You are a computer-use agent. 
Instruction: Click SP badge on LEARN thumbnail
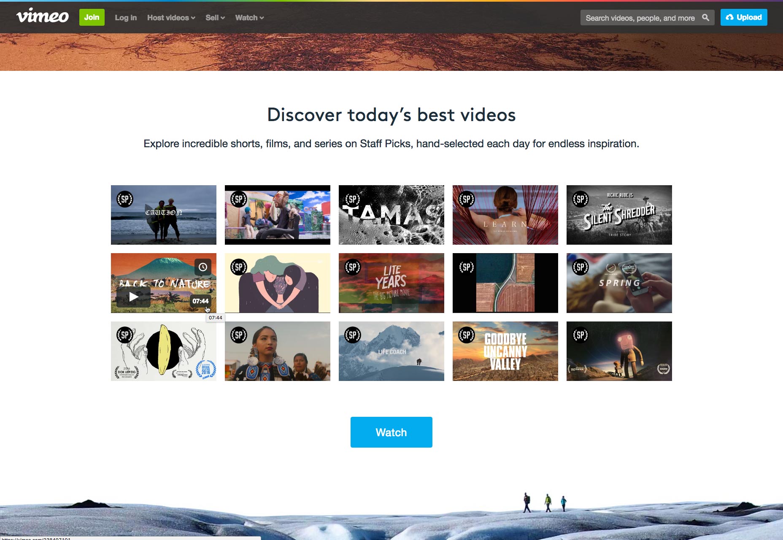467,199
